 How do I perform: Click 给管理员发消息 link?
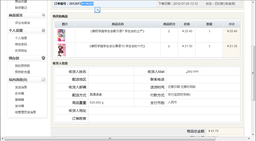click(x=25, y=112)
